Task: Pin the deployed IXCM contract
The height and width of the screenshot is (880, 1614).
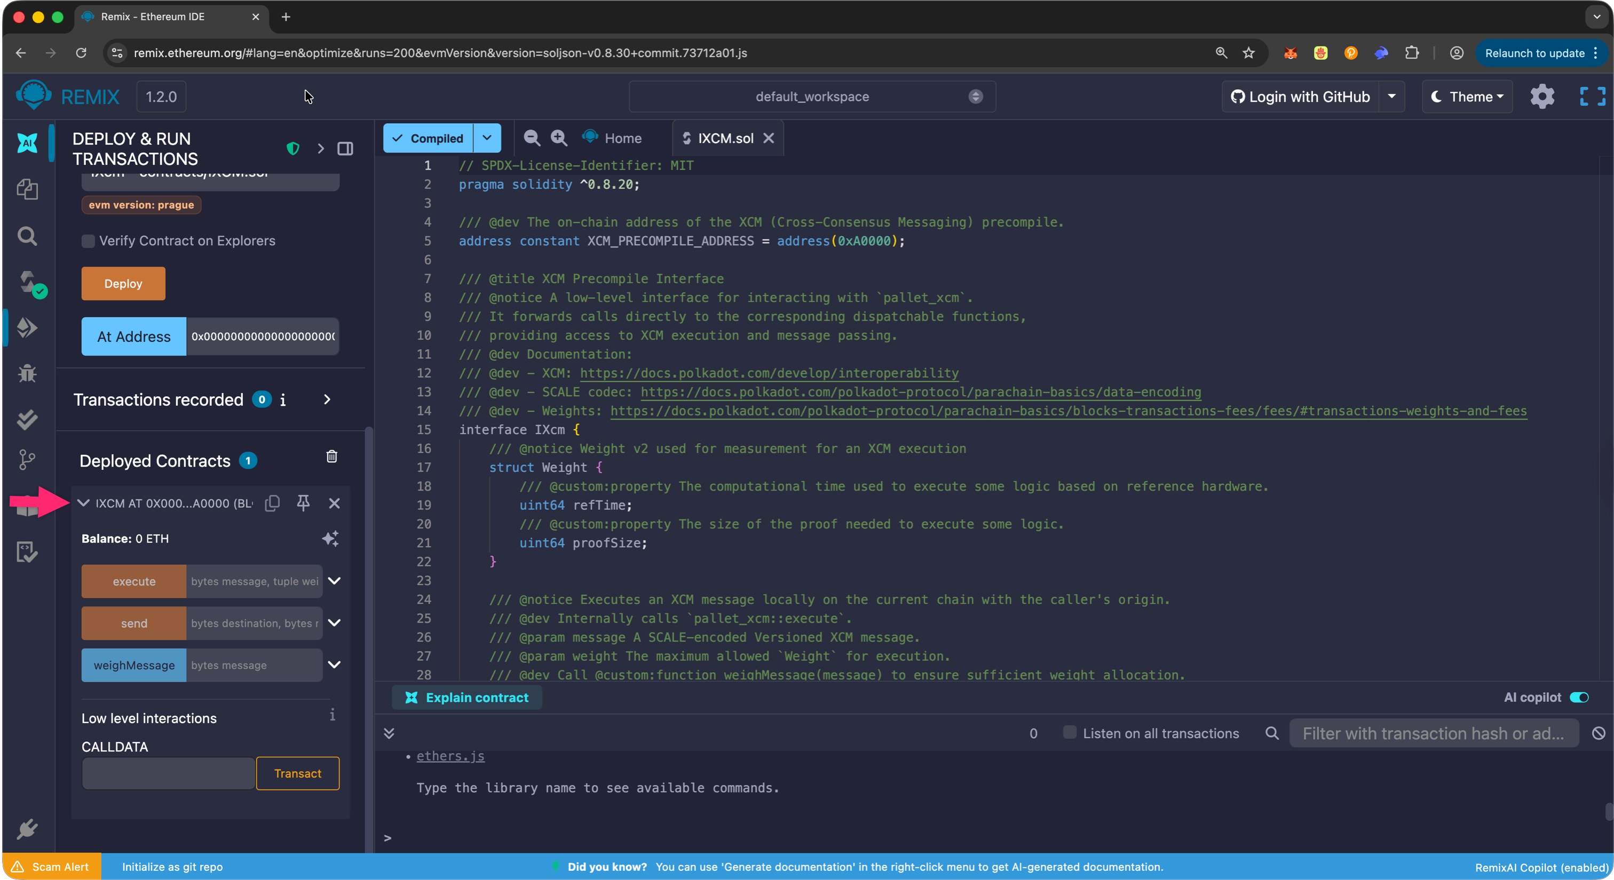Action: [303, 503]
